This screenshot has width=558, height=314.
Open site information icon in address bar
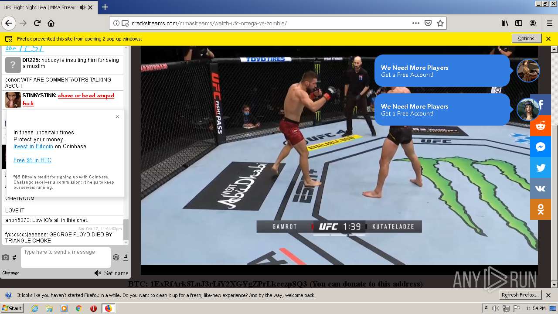click(x=116, y=24)
